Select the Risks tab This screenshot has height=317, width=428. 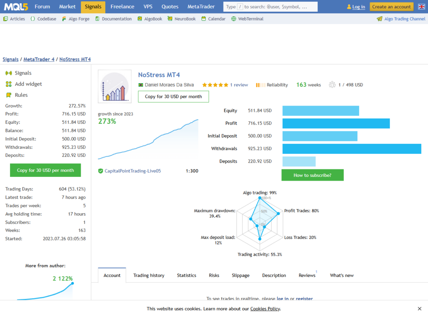214,275
